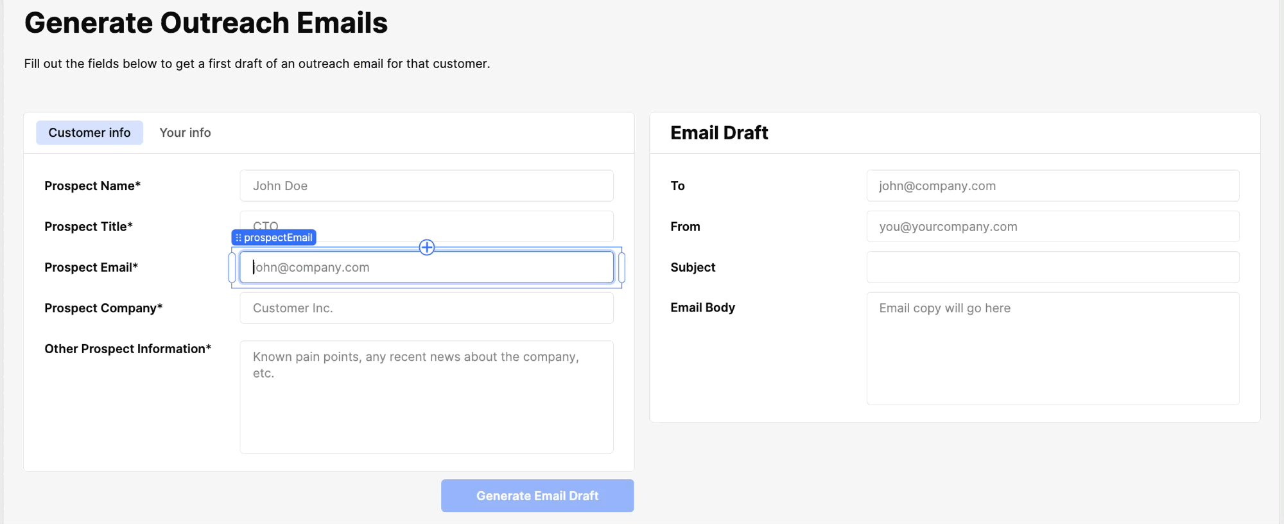Click the empty Subject input field
Screen dimensions: 1284x524
[x=1052, y=267]
